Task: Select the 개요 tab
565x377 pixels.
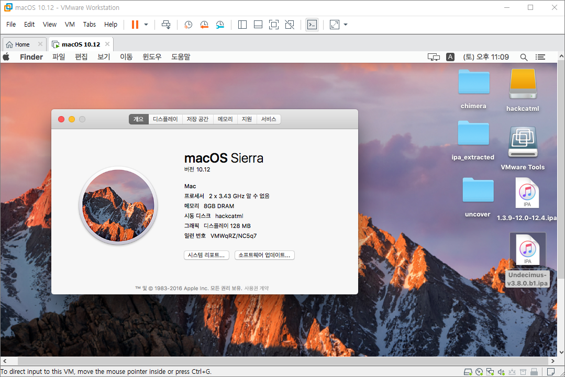Action: 139,119
